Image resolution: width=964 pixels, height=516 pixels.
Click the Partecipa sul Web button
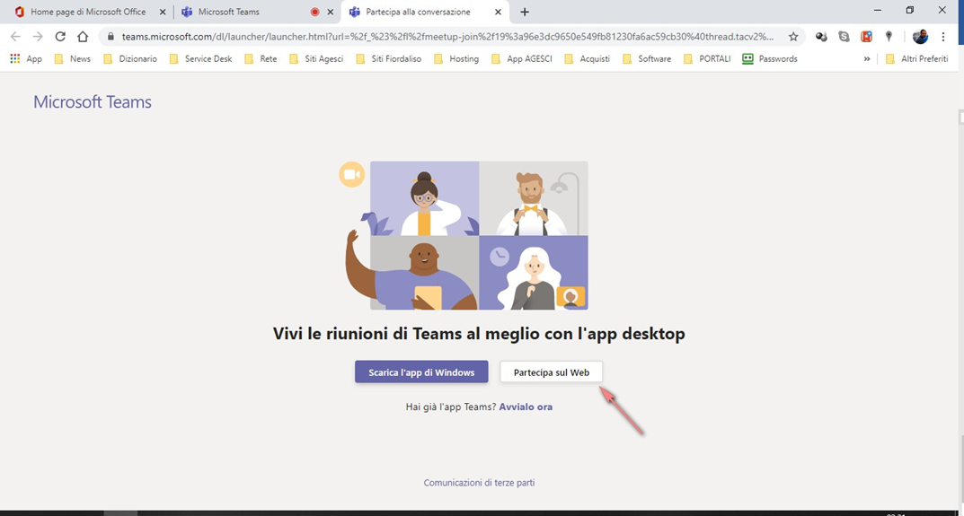(552, 372)
